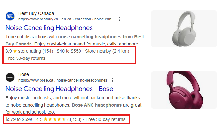
Task: Open the Noise Cancelling Headphones Best Buy link
Action: pos(49,28)
